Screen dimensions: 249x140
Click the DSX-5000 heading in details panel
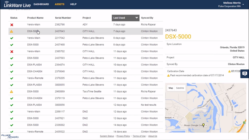click(x=178, y=37)
